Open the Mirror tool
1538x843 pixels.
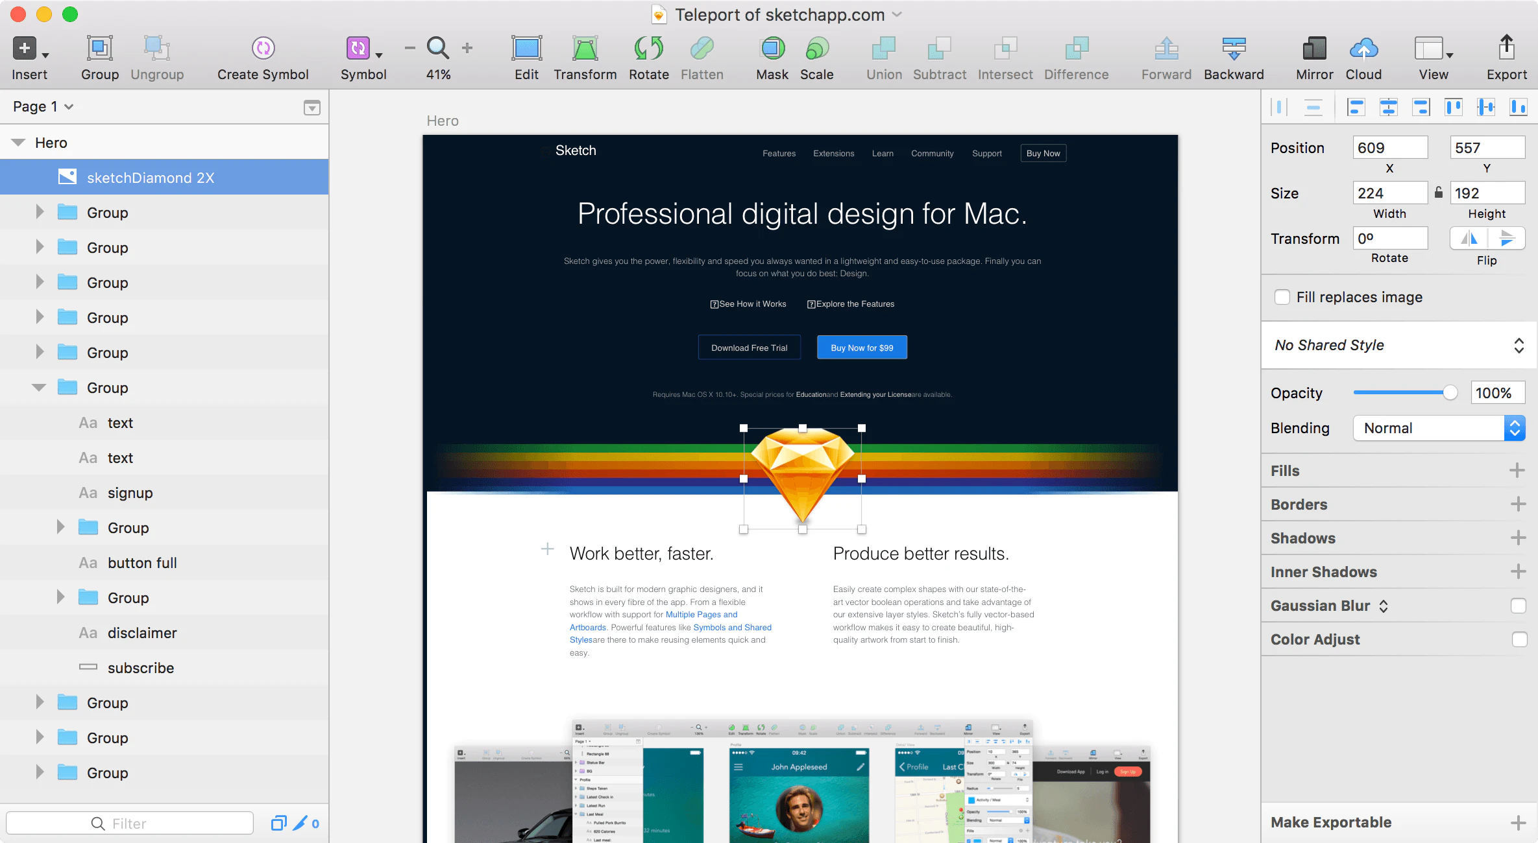coord(1314,49)
